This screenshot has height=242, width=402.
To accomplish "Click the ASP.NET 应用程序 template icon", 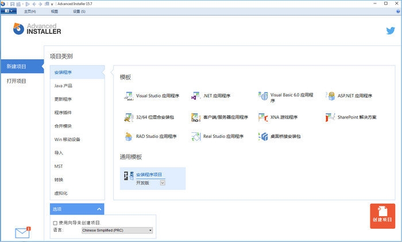I will (x=330, y=96).
